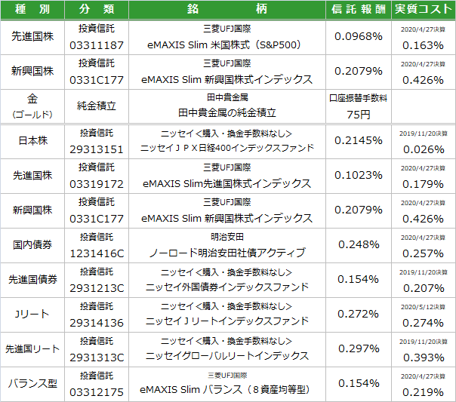Click the Jリート category cell
This screenshot has height=402, width=456.
click(33, 314)
